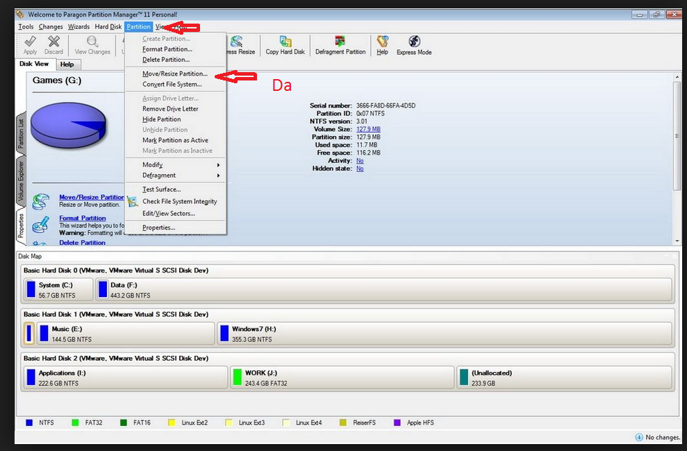This screenshot has height=451, width=687.
Task: Click the properties pane scroll-down arrow
Action: [x=677, y=241]
